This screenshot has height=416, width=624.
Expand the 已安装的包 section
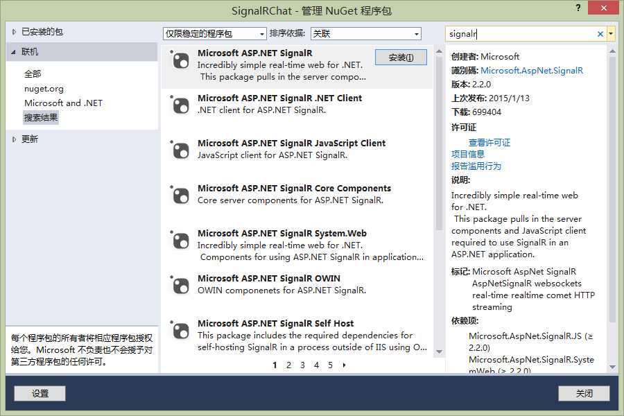click(14, 32)
